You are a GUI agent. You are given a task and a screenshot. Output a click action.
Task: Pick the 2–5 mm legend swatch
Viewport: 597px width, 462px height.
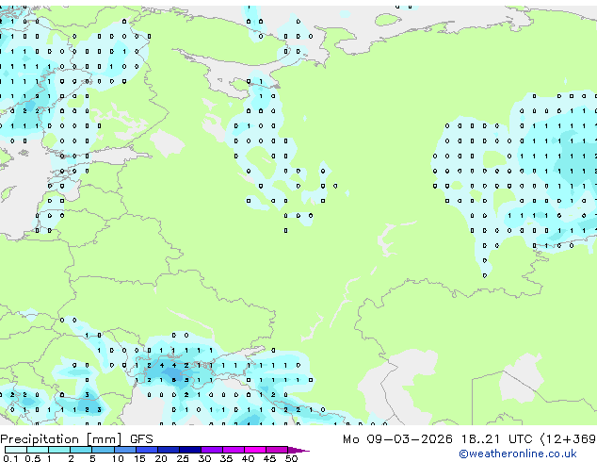[x=81, y=450]
